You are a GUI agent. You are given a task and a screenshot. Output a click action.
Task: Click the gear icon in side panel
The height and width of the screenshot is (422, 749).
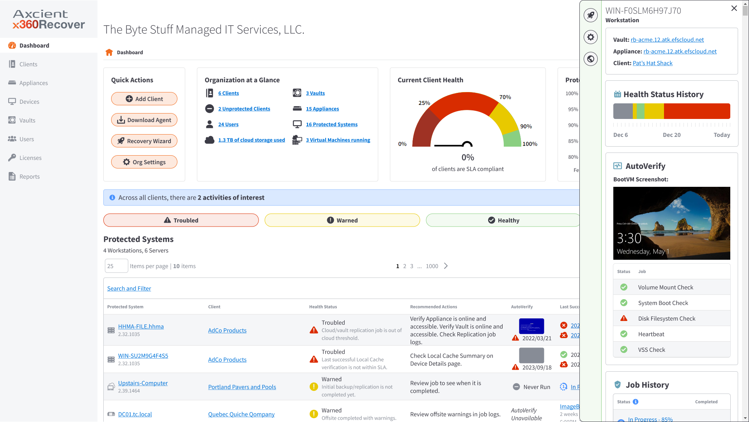(591, 37)
